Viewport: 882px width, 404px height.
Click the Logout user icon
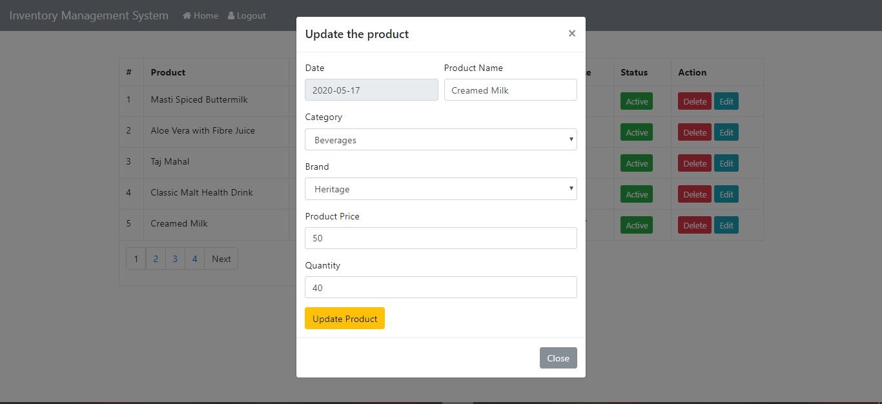(x=231, y=15)
